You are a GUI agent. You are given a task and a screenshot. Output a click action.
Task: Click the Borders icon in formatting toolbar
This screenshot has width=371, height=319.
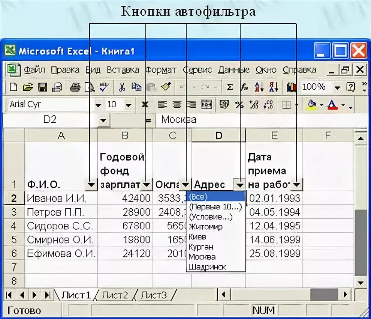(x=286, y=105)
